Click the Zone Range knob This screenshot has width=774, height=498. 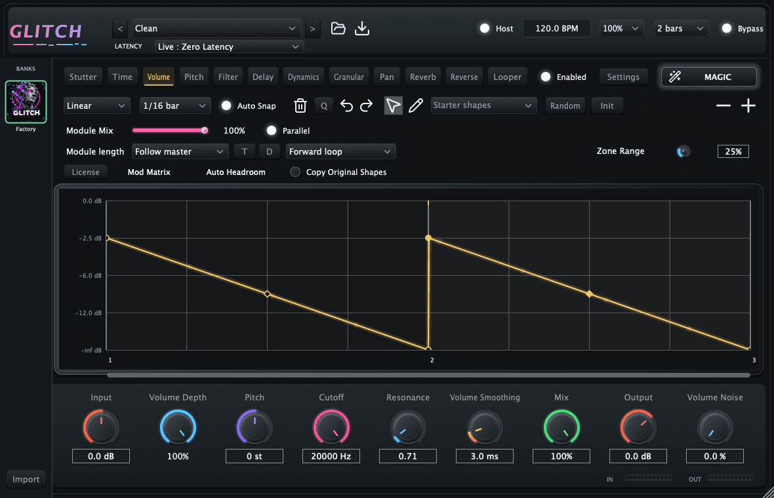click(x=683, y=151)
